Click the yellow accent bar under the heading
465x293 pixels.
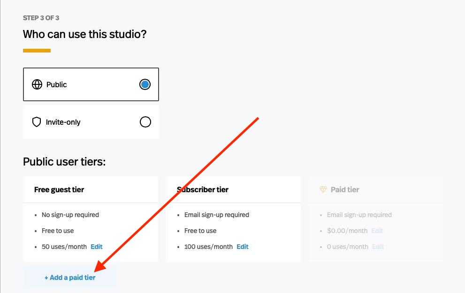coord(37,51)
